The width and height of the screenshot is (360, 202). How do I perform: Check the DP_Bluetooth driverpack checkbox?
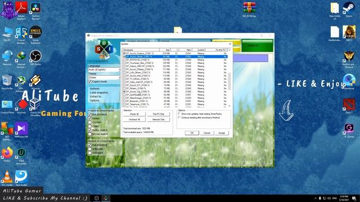click(x=124, y=101)
